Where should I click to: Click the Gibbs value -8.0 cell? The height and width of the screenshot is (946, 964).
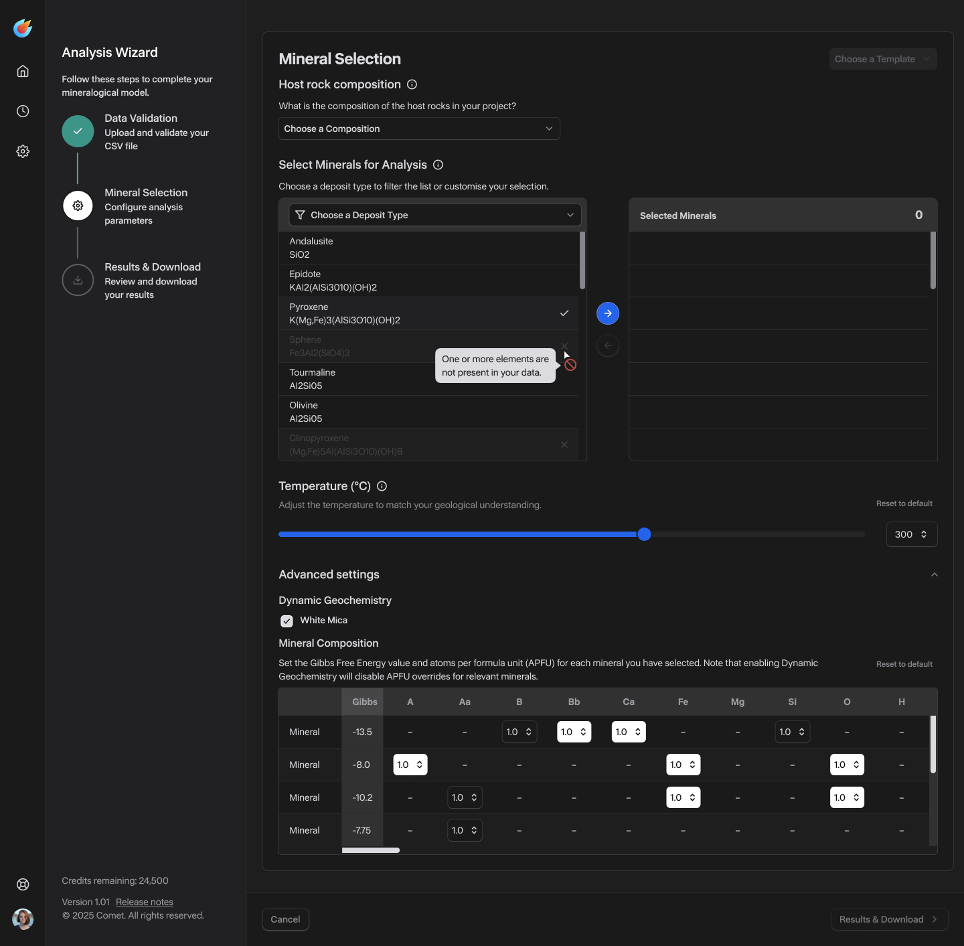[362, 765]
